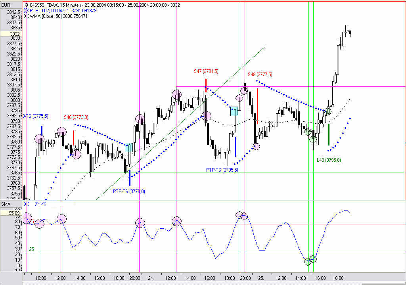Click the red 75 threshold label
The height and width of the screenshot is (285, 406).
point(31,221)
